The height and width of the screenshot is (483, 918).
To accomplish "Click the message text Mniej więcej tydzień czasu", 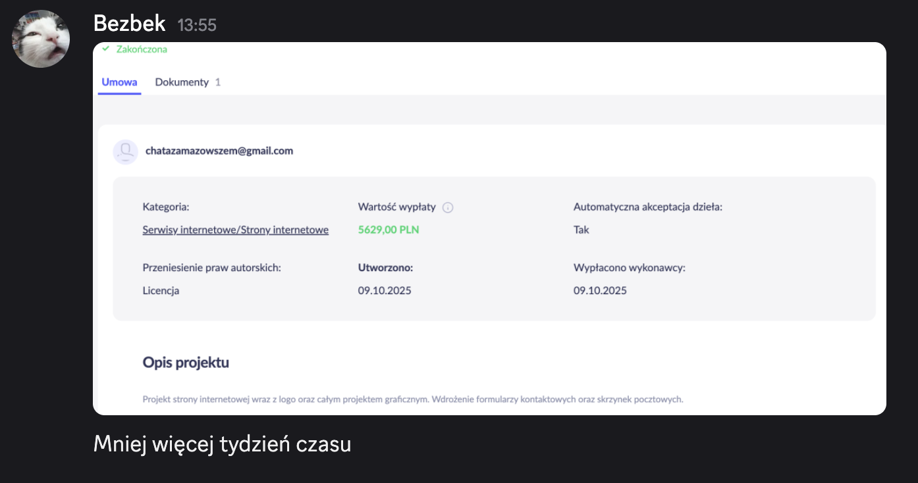I will [x=222, y=444].
